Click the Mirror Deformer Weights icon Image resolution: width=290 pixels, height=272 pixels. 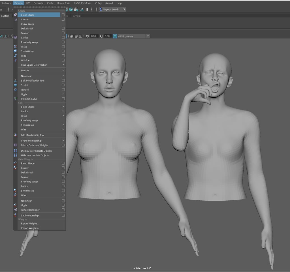(x=15, y=145)
